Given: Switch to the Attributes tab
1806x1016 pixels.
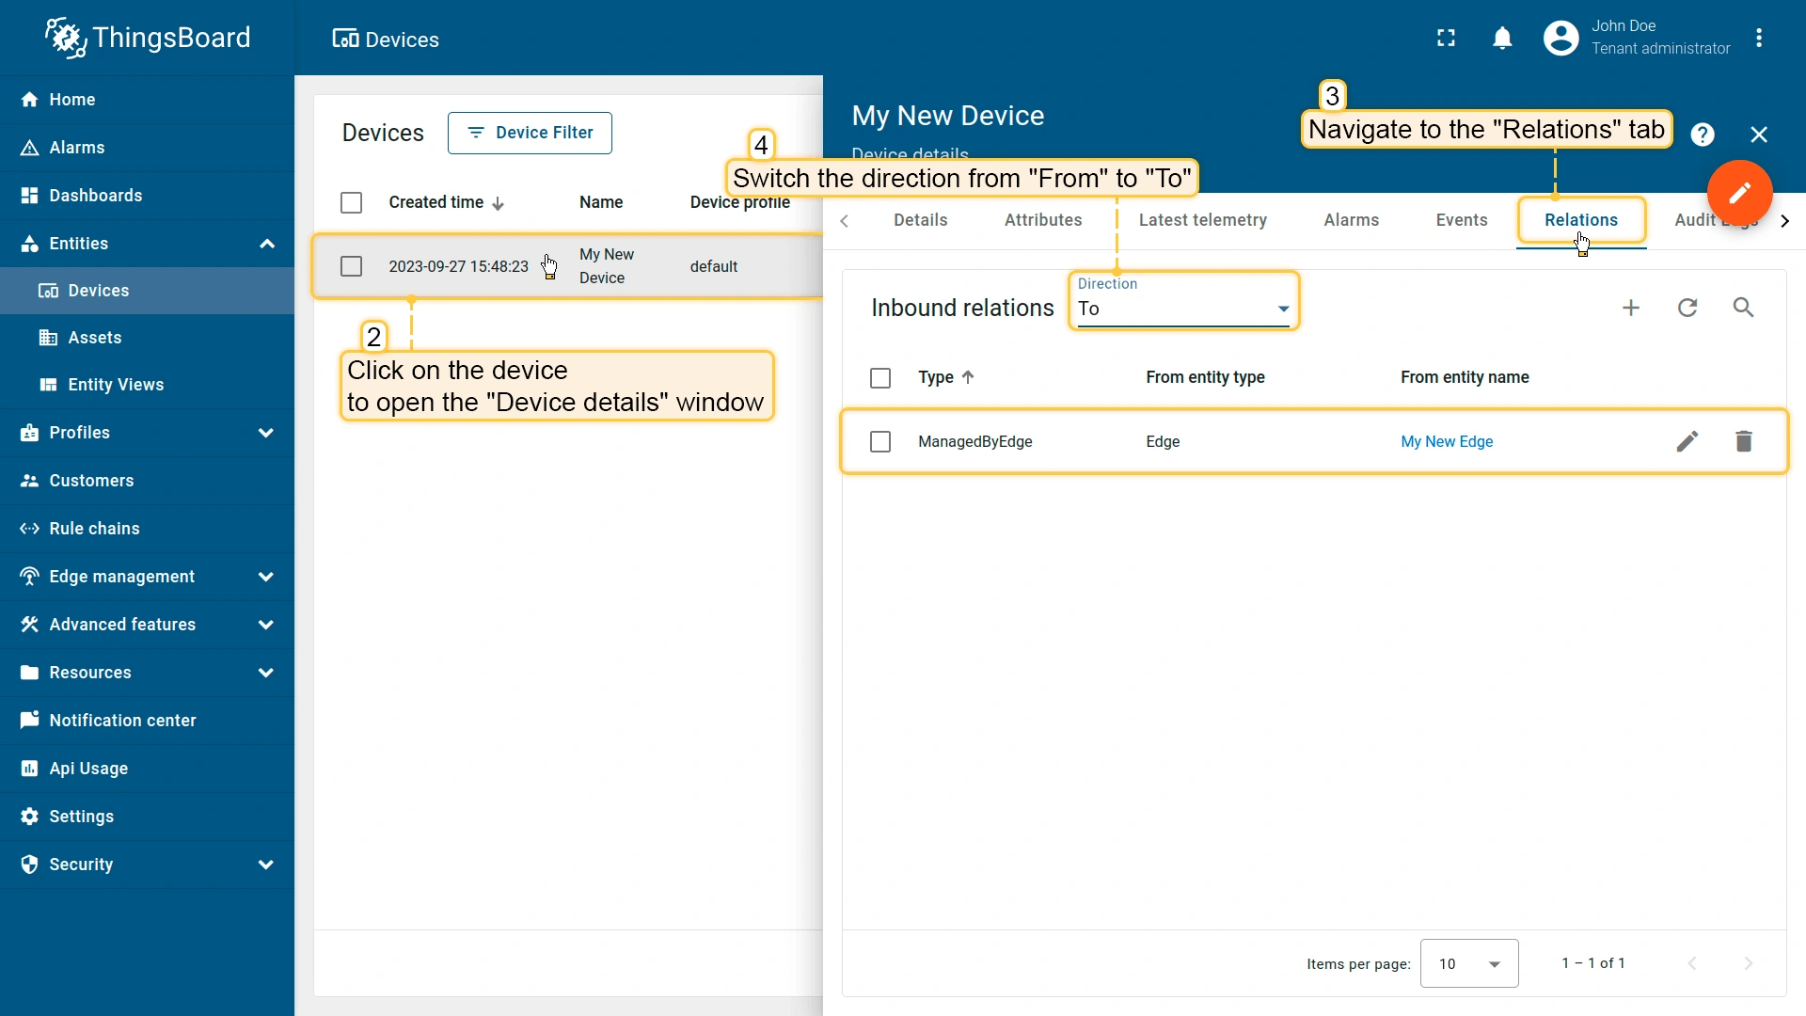Looking at the screenshot, I should [x=1042, y=220].
